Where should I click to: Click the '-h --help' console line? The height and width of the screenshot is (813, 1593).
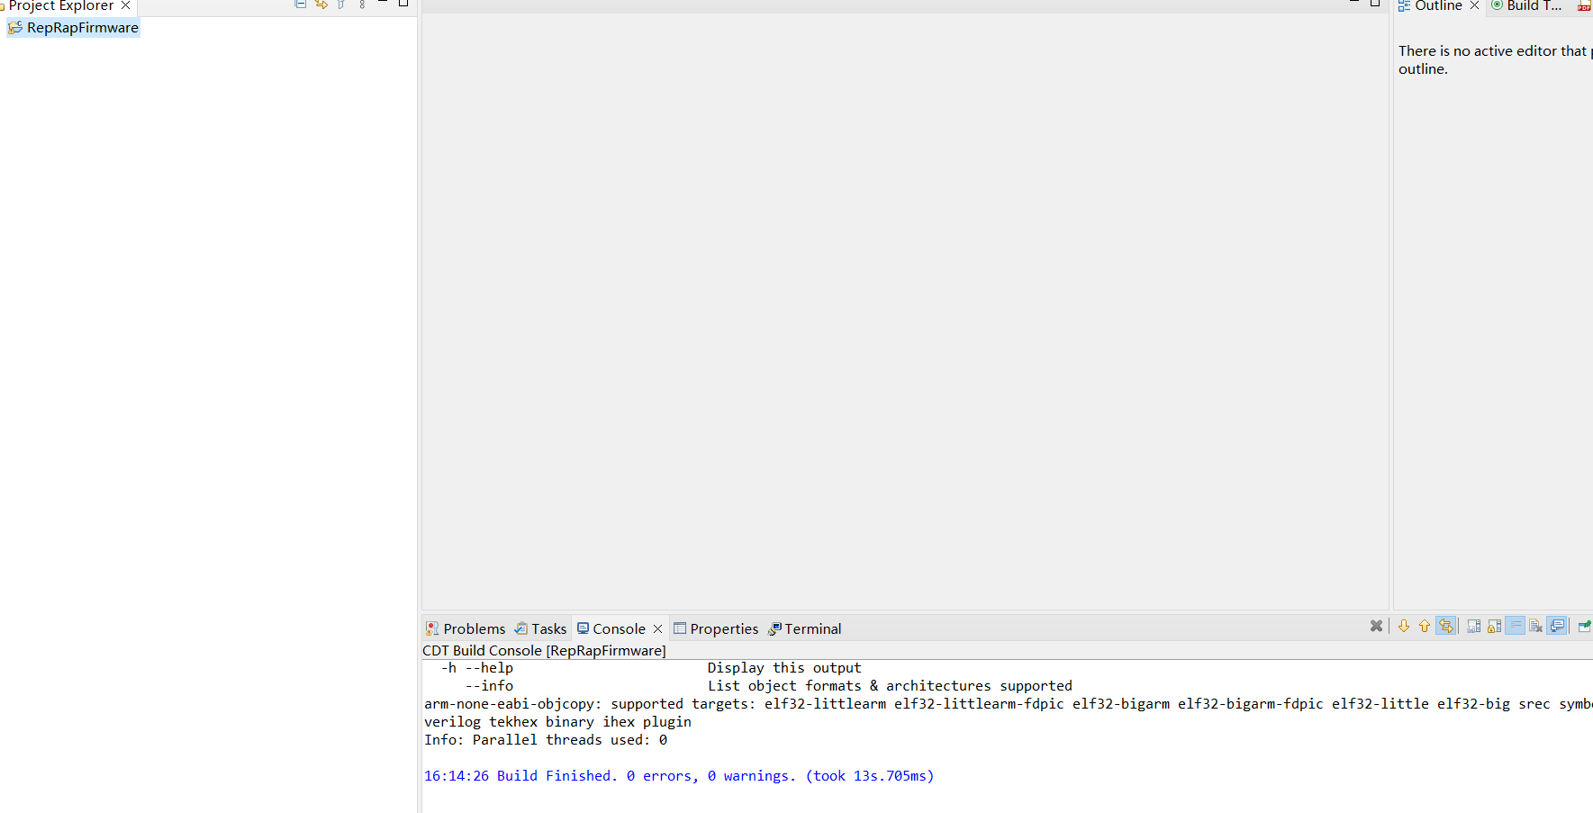click(x=477, y=667)
